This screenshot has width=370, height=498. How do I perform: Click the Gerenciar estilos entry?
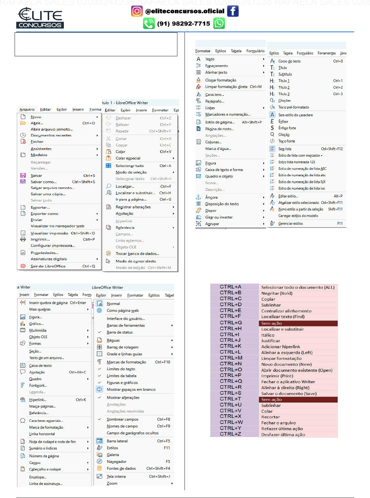click(290, 224)
